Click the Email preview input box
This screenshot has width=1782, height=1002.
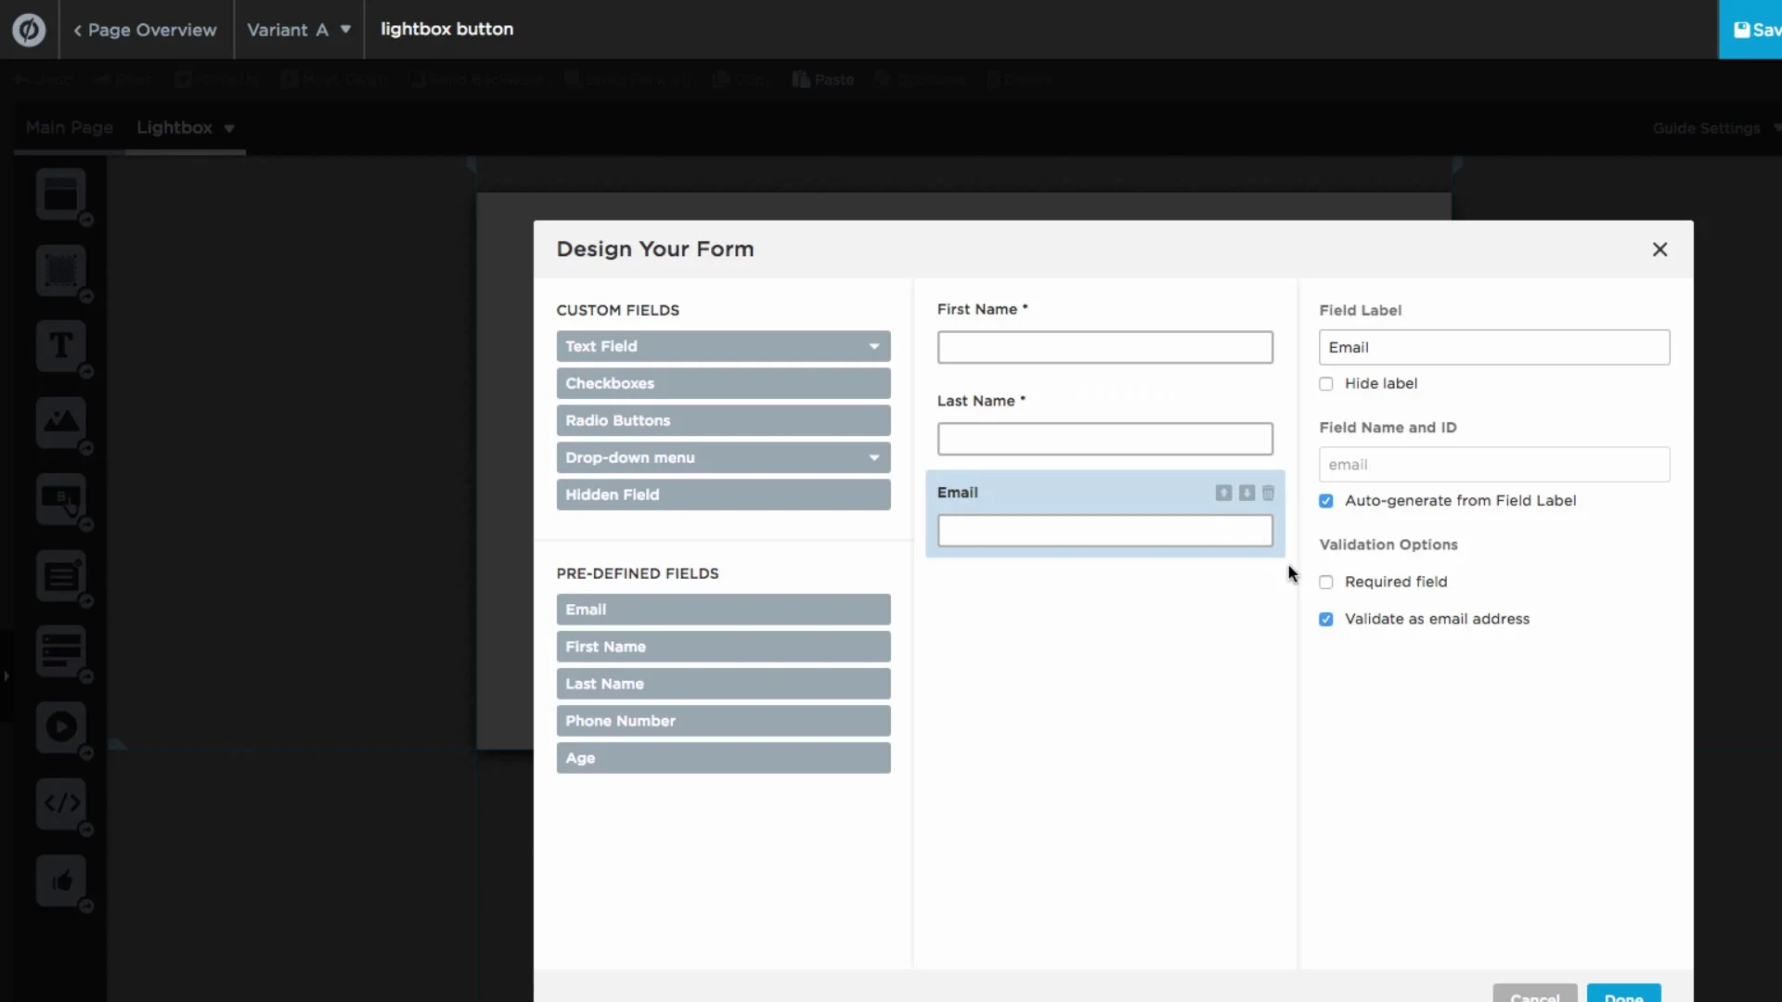click(x=1104, y=531)
